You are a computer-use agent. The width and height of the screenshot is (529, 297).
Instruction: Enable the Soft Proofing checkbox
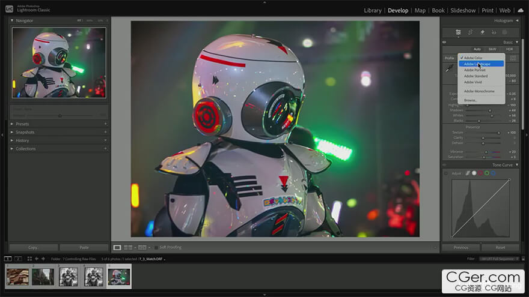coord(156,247)
